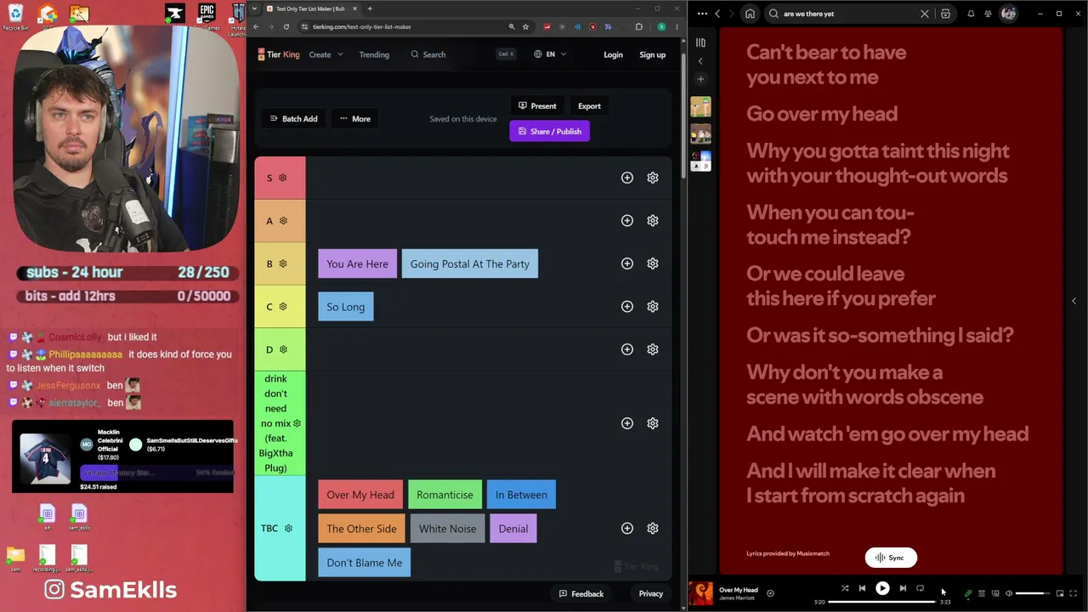This screenshot has width=1088, height=612.
Task: Mute Spotify volume with speaker icon
Action: click(x=1009, y=593)
